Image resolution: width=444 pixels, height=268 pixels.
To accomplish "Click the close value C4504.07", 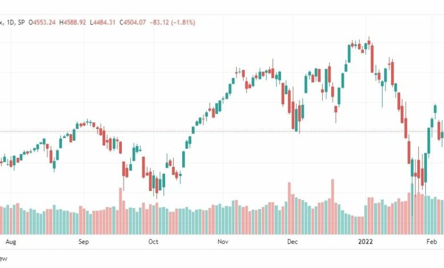I will tap(133, 22).
